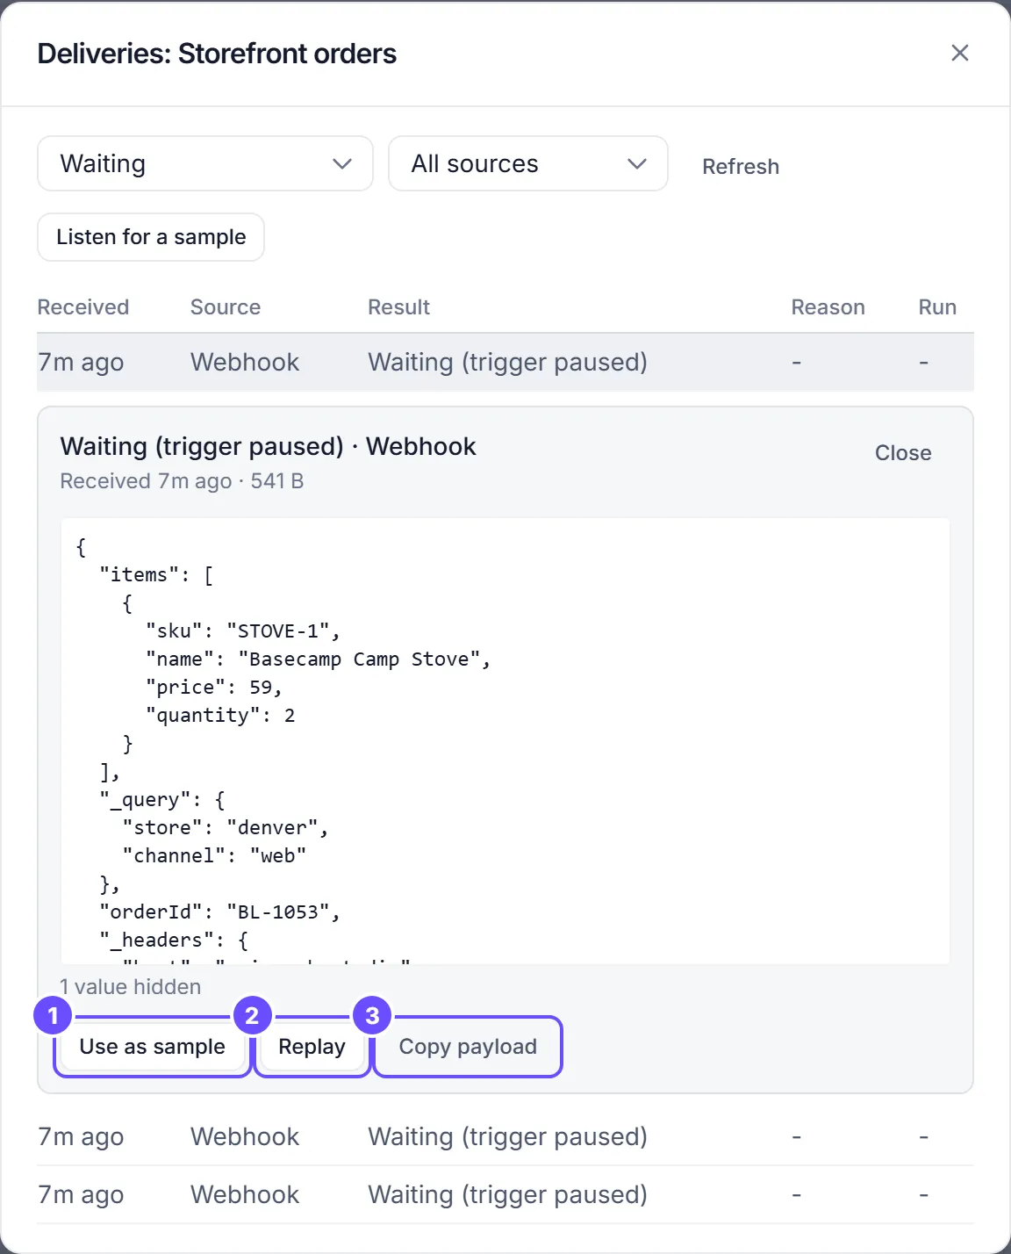Click the "1 value hidden" note
1011x1254 pixels.
(131, 987)
